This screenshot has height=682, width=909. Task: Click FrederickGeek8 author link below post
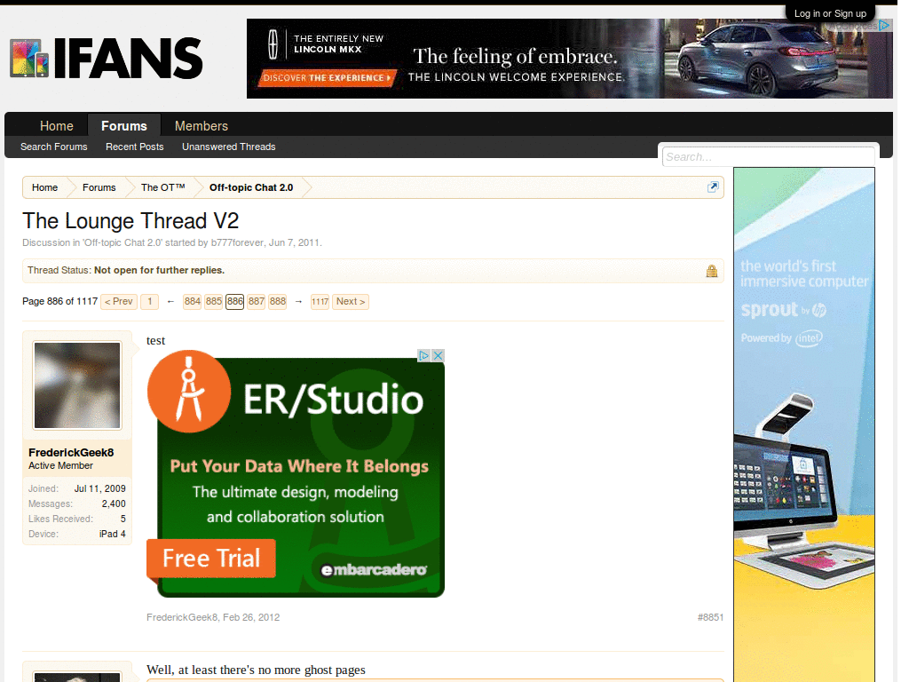[182, 617]
